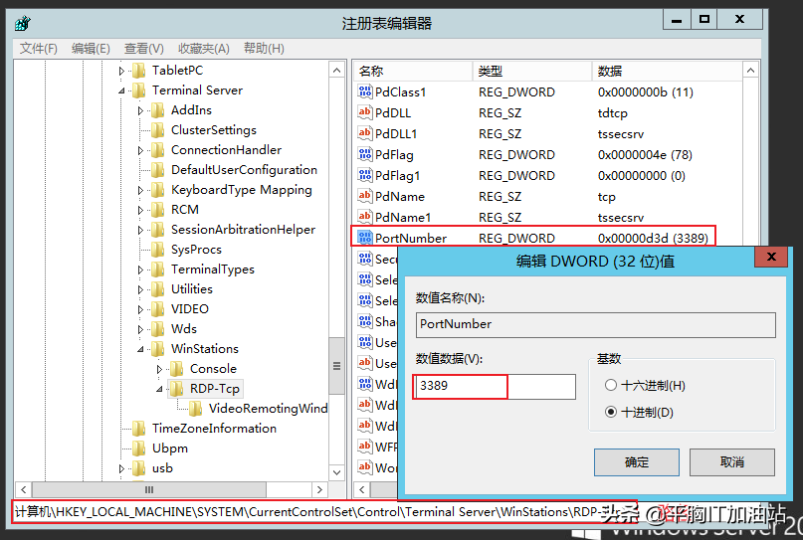This screenshot has width=803, height=540.
Task: Click the tree pane scroll right arrow
Action: point(319,490)
